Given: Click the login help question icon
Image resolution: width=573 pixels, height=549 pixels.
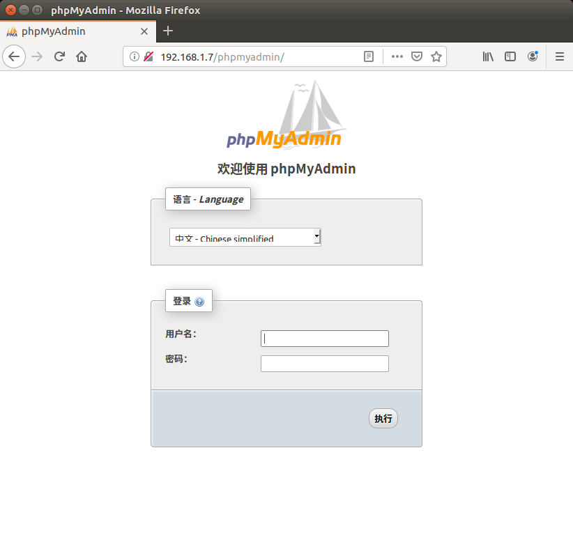Looking at the screenshot, I should 199,302.
